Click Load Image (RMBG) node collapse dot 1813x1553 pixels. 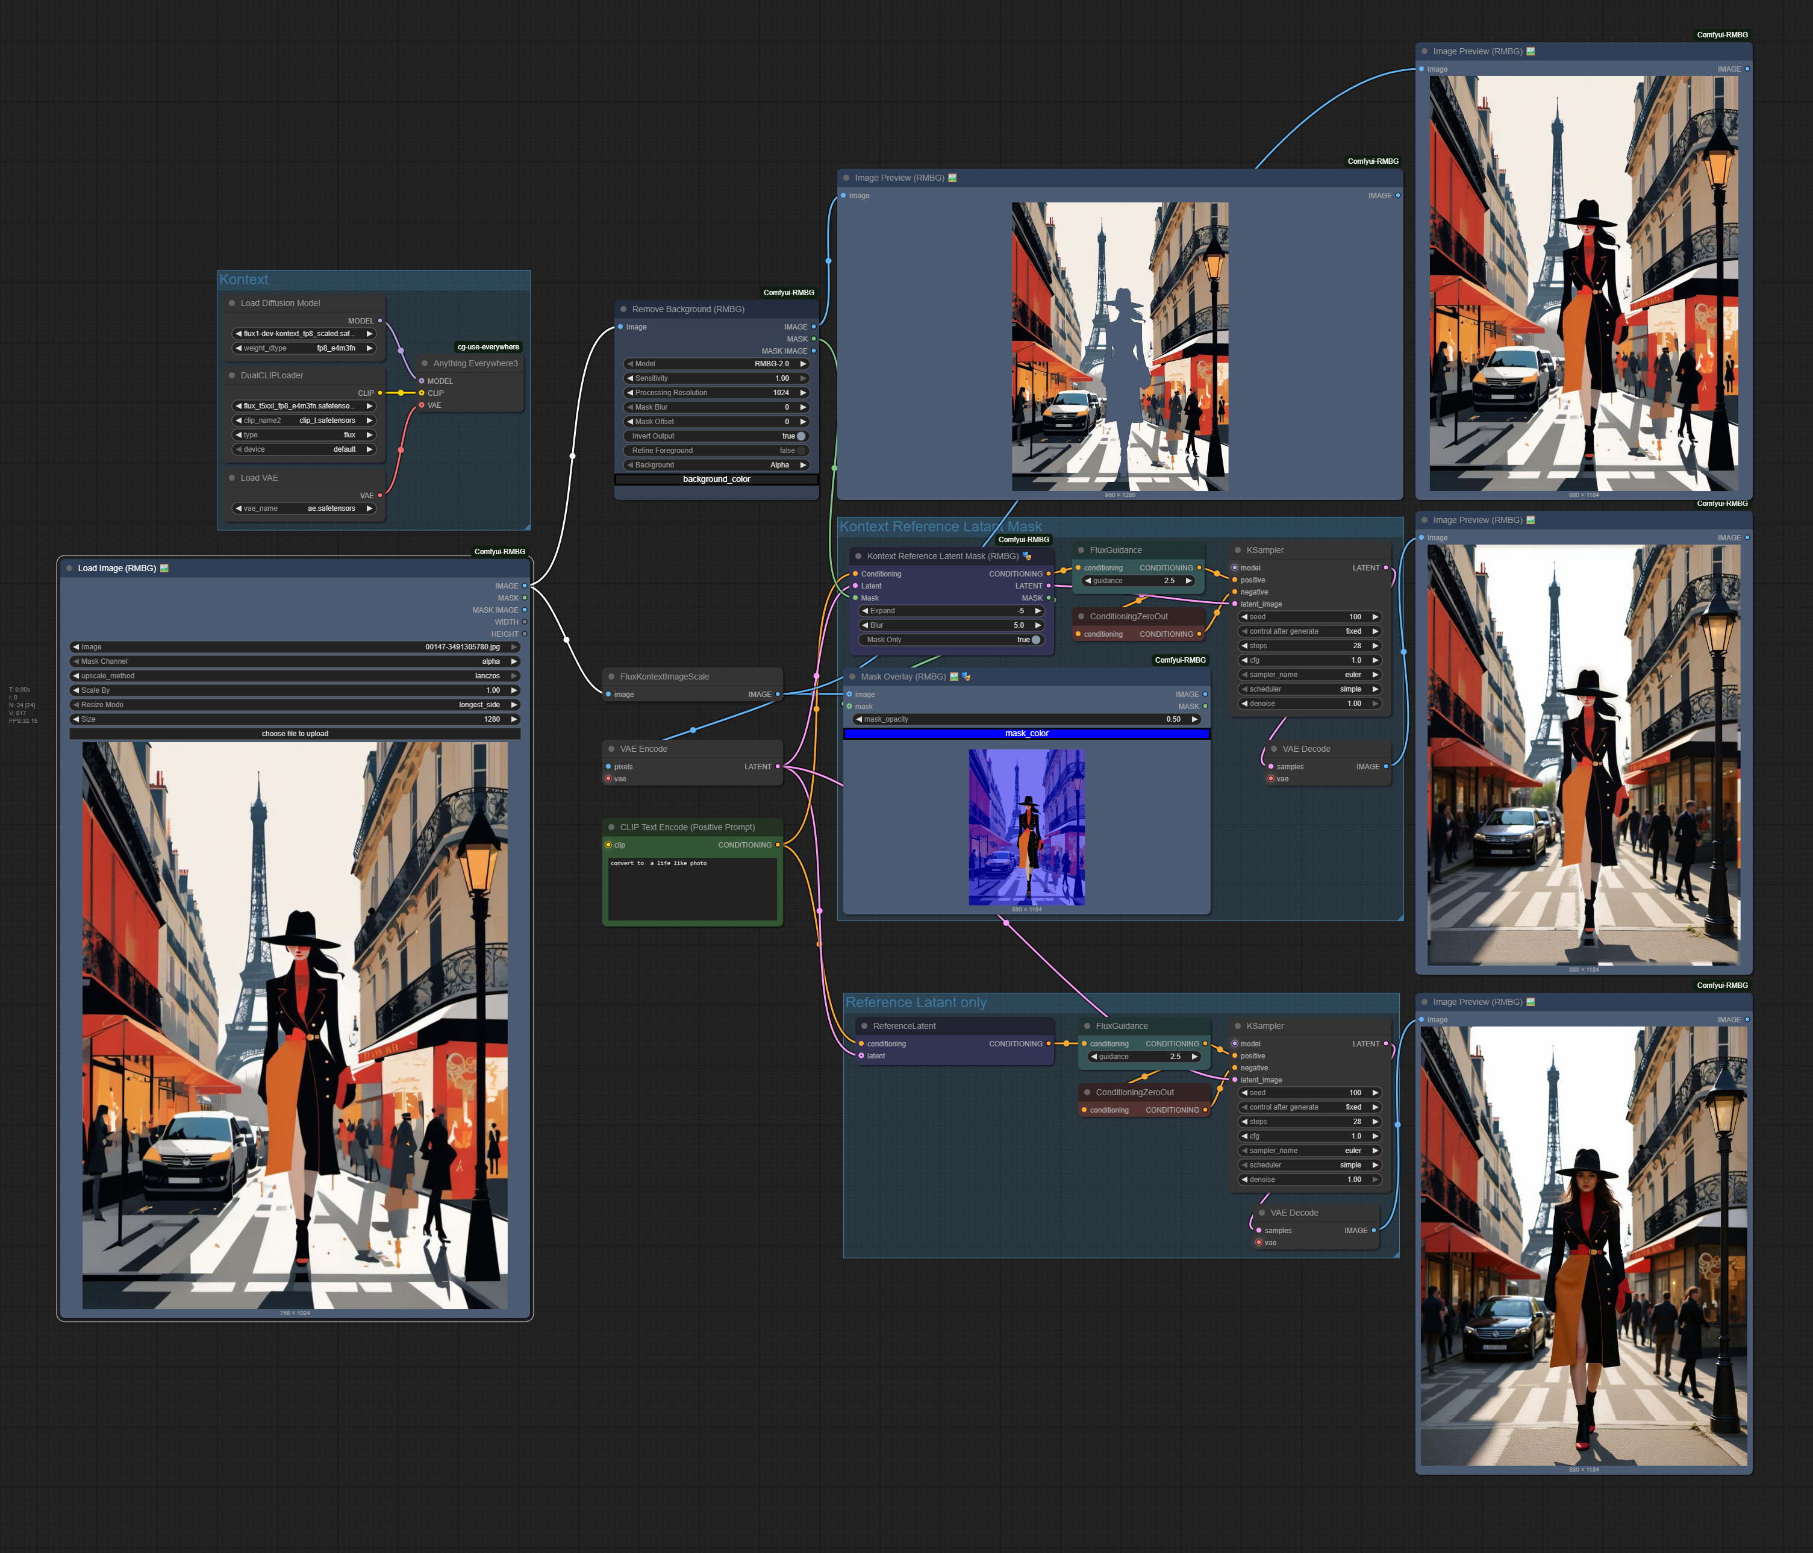pyautogui.click(x=69, y=568)
